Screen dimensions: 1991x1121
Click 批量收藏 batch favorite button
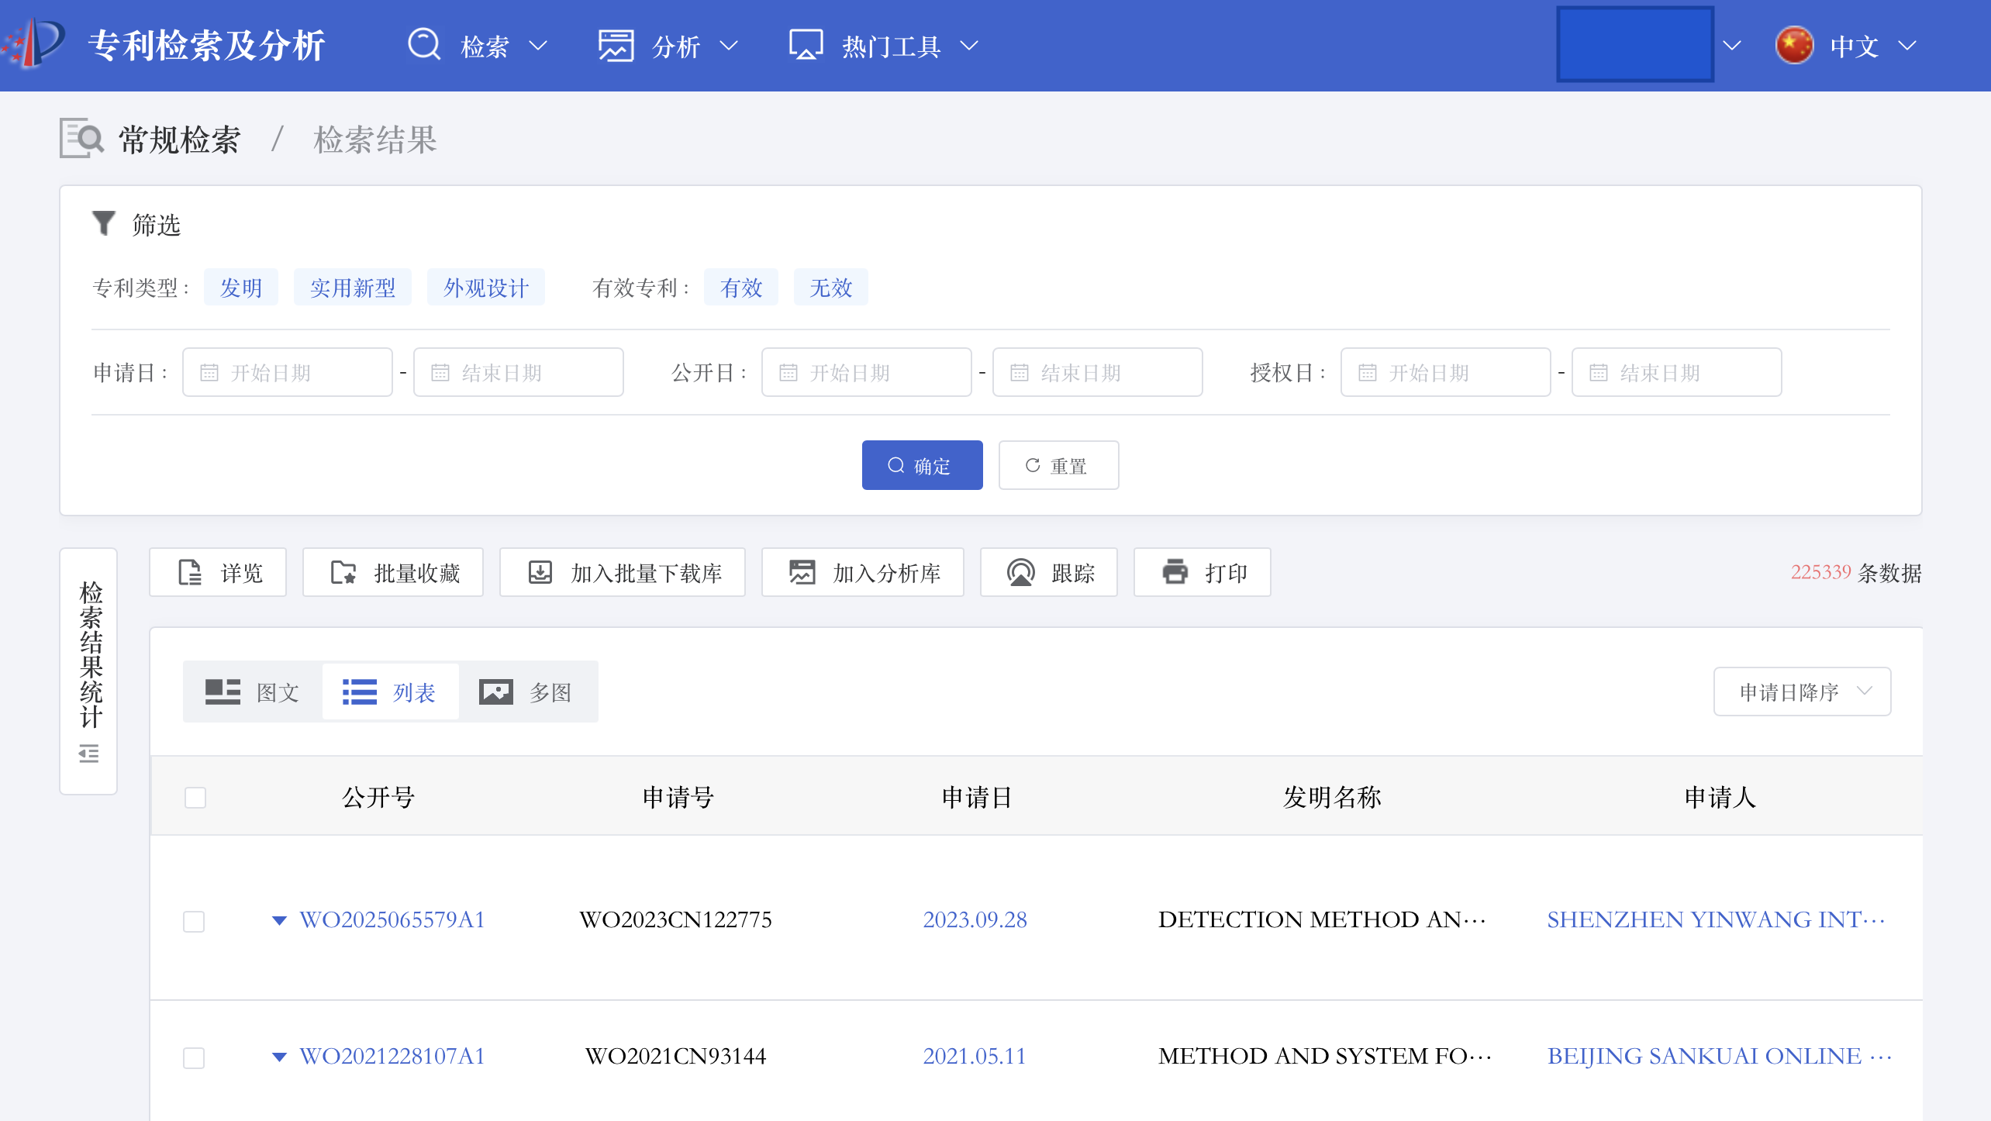(393, 573)
